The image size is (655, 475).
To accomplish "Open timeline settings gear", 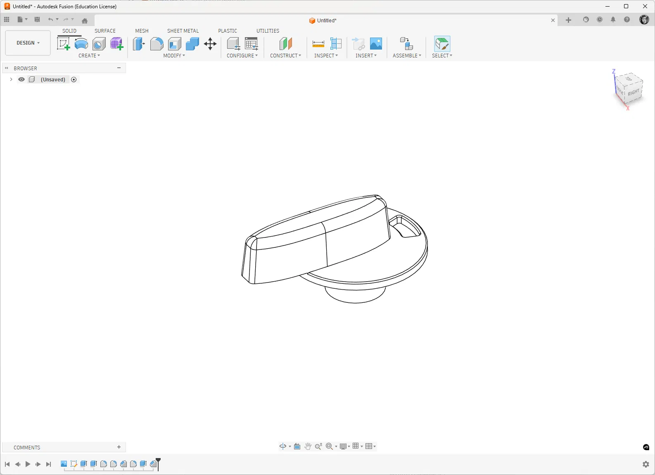I will tap(646, 464).
